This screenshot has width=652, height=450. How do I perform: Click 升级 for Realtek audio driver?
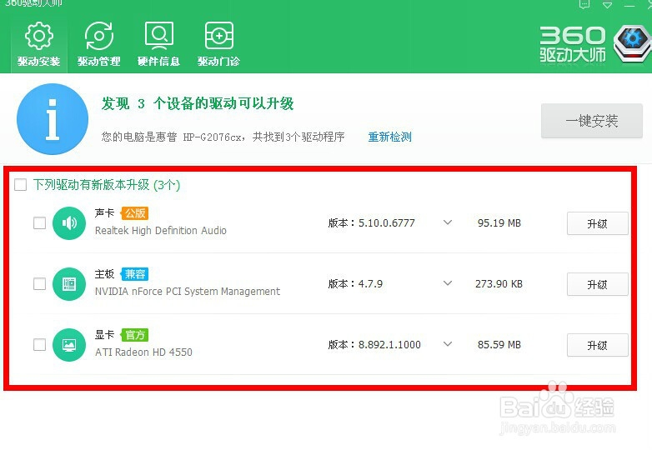coord(598,223)
